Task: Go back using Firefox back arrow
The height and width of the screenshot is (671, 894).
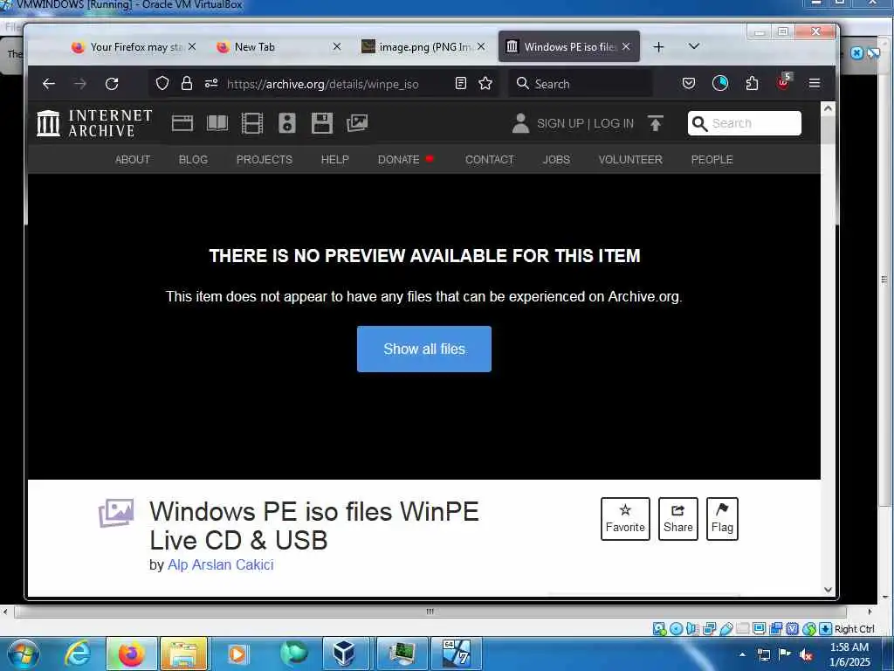Action: coord(49,84)
